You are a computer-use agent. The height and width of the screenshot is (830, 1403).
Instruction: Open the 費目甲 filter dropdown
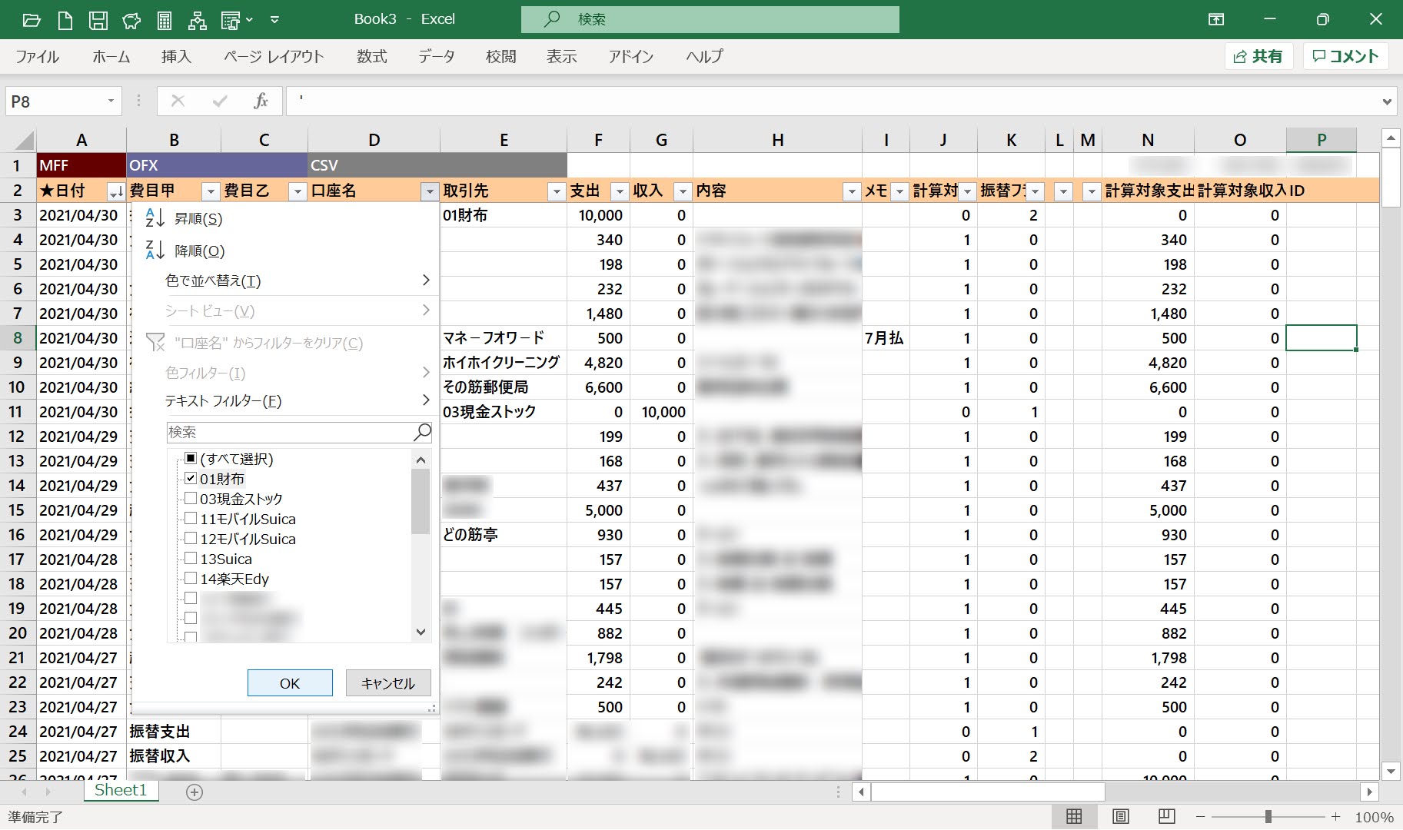coord(211,191)
